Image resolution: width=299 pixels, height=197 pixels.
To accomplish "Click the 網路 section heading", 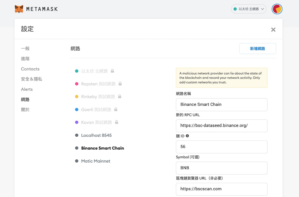I will (75, 49).
